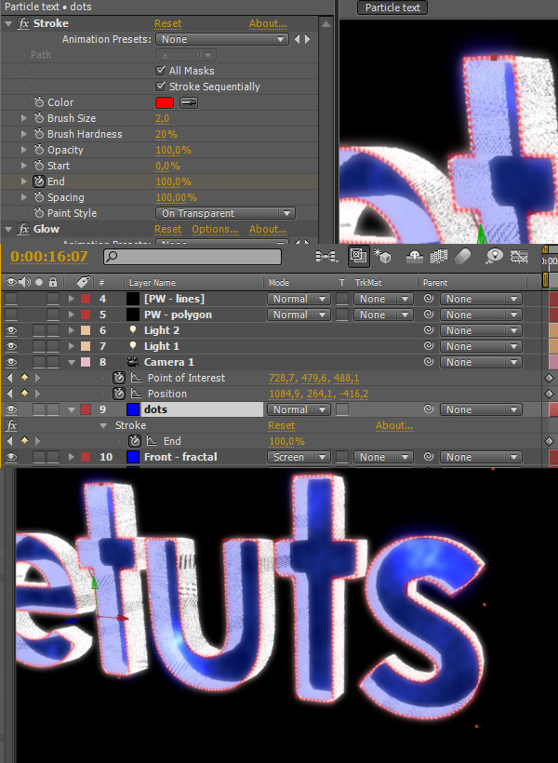Click About for Stroke in the timeline
The height and width of the screenshot is (763, 558).
click(x=394, y=425)
